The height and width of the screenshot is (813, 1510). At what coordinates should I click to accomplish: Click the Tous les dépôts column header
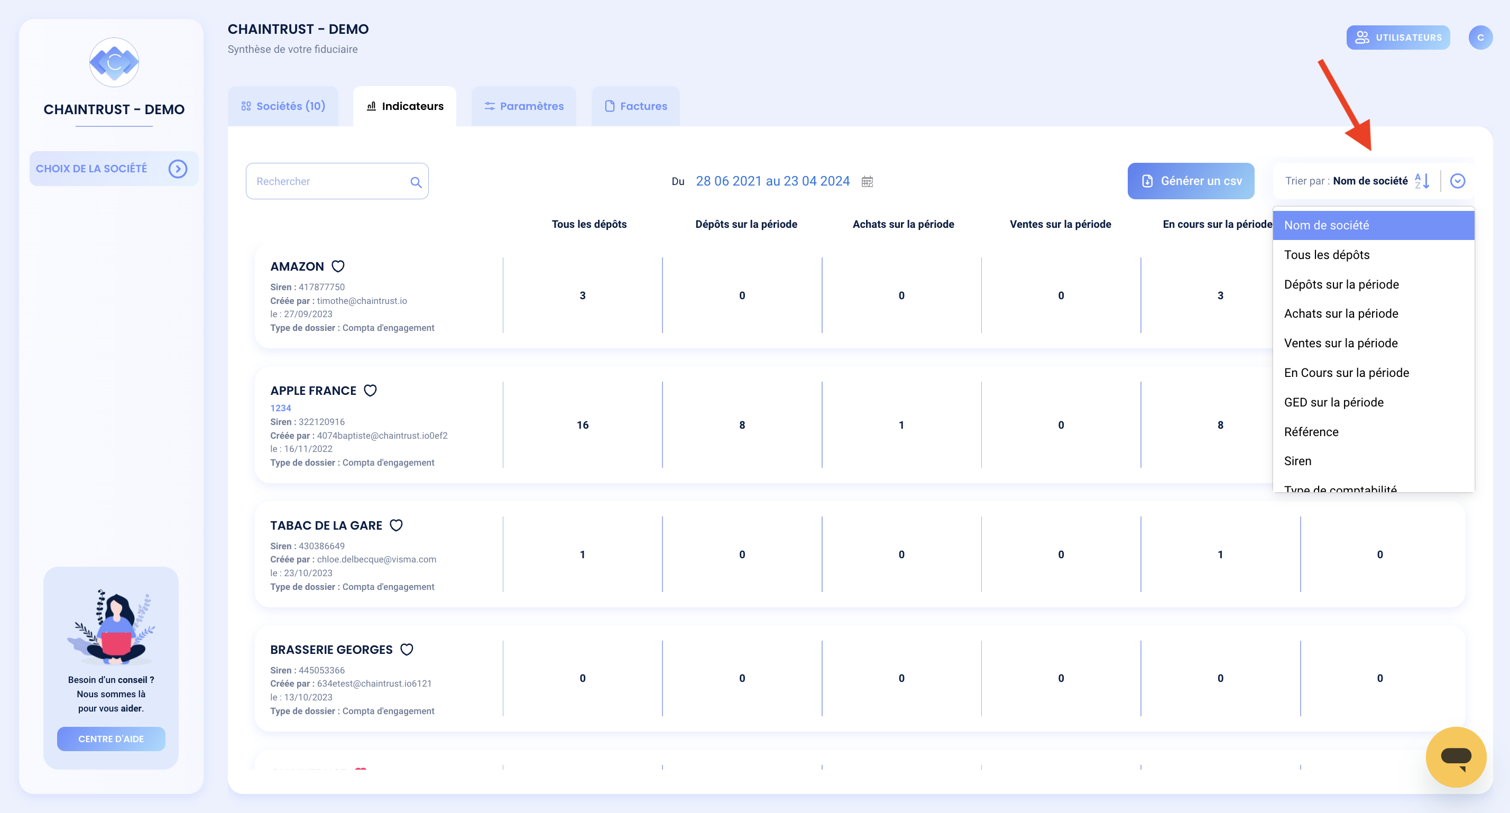[x=588, y=224]
